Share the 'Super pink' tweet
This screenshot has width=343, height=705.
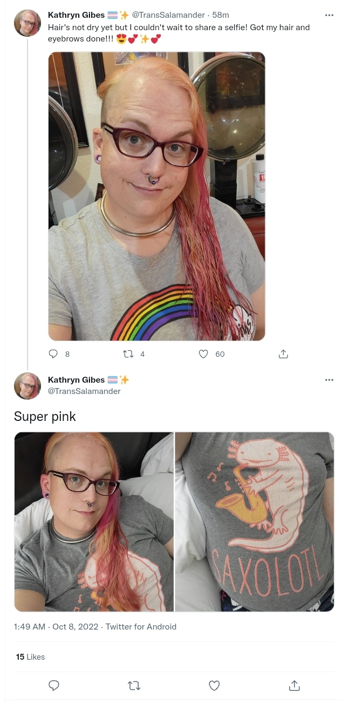point(294,686)
